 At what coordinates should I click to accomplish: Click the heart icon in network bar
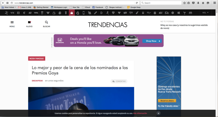point(119,13)
